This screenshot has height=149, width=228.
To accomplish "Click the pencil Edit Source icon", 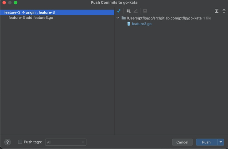I will click(x=136, y=11).
